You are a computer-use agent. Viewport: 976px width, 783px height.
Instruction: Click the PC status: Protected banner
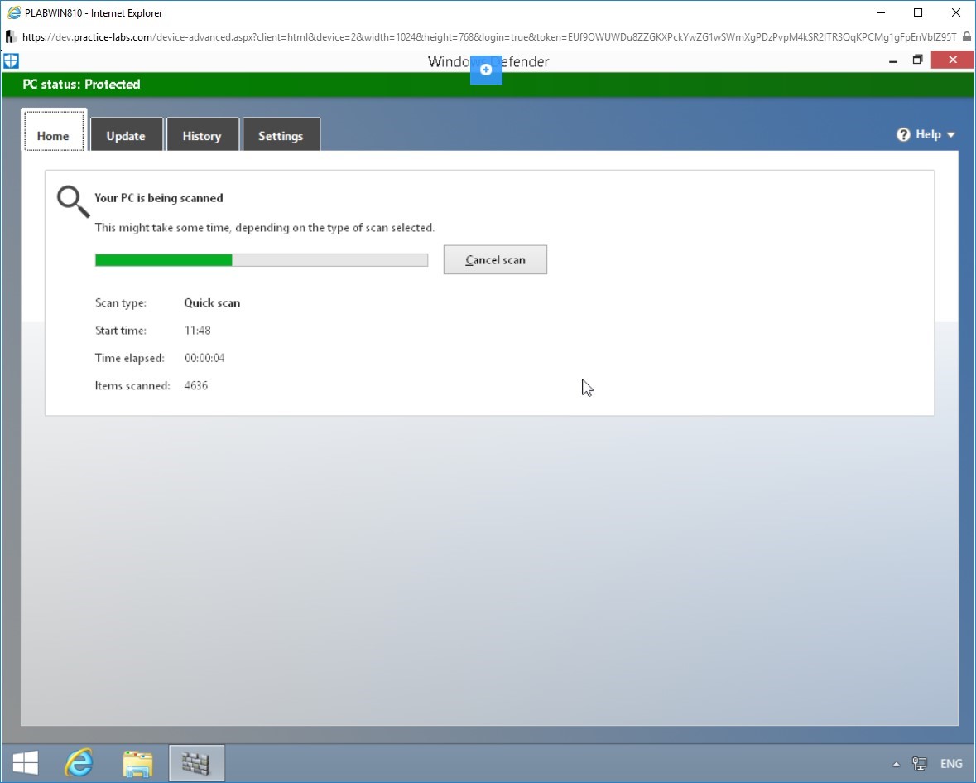tap(488, 85)
